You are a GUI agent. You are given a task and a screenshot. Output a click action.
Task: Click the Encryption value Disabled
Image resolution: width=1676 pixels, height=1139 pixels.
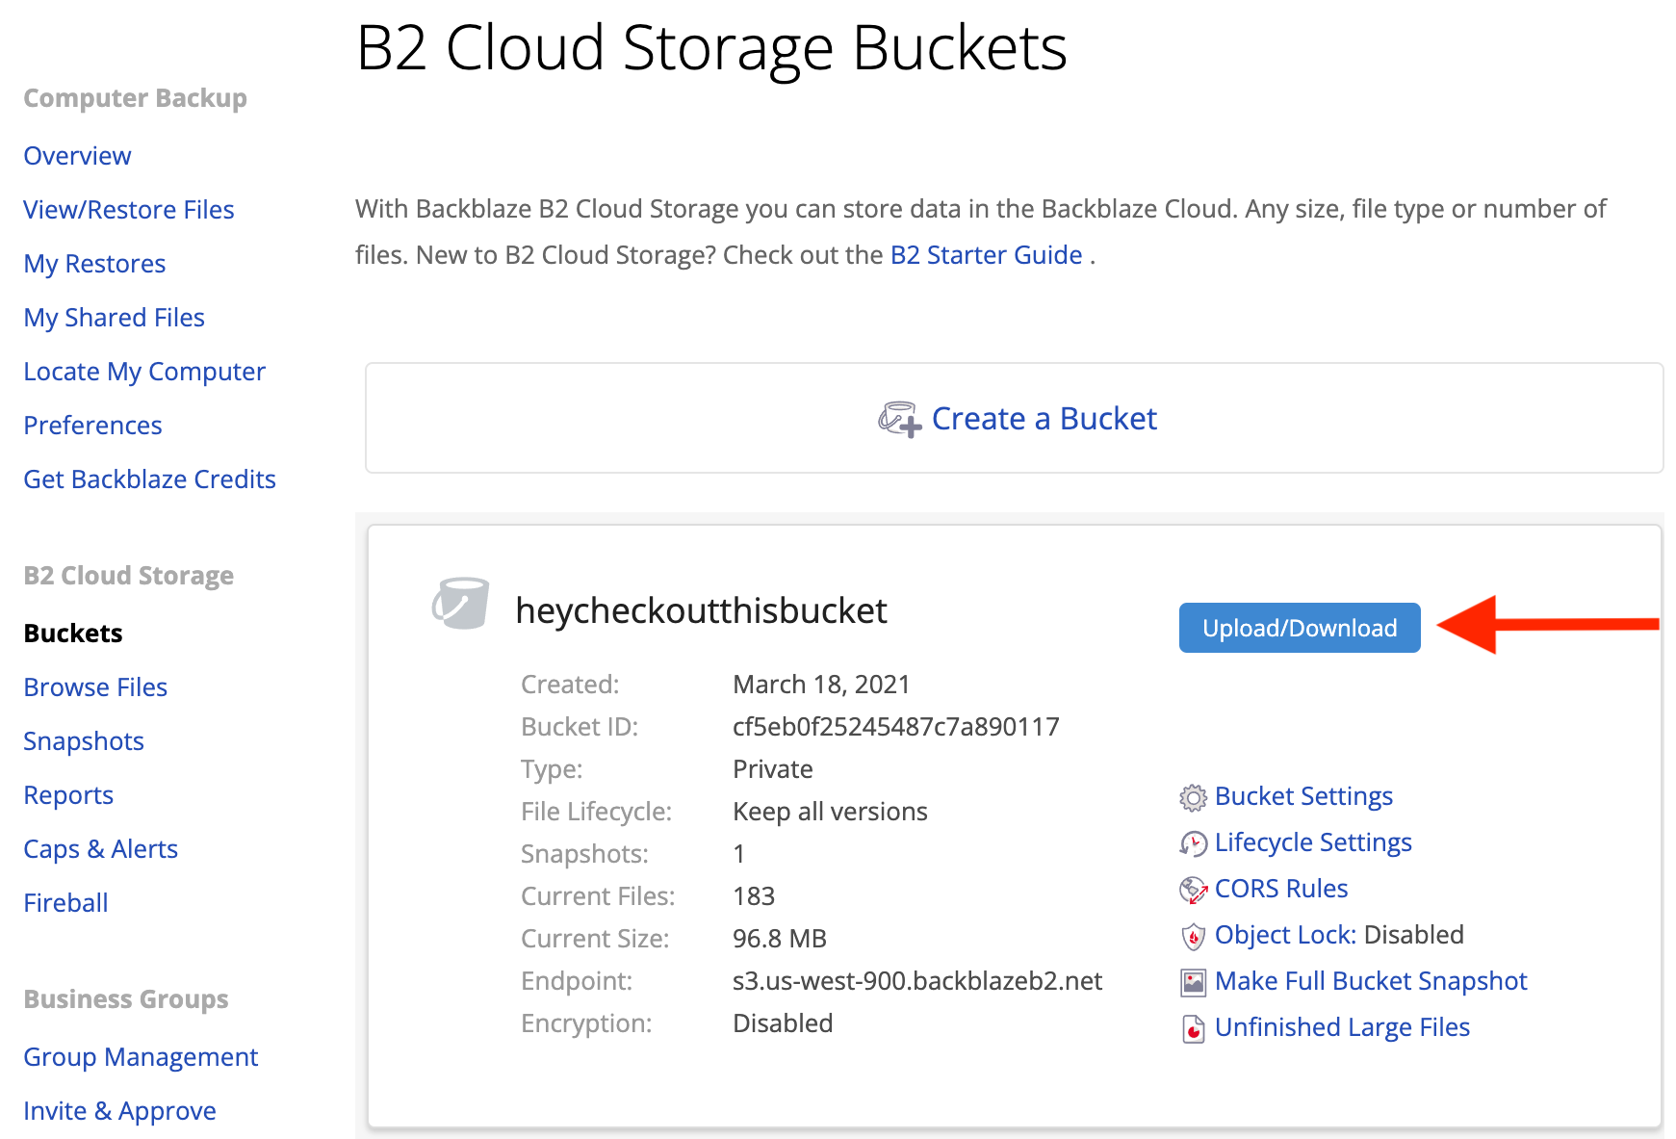(x=783, y=1023)
